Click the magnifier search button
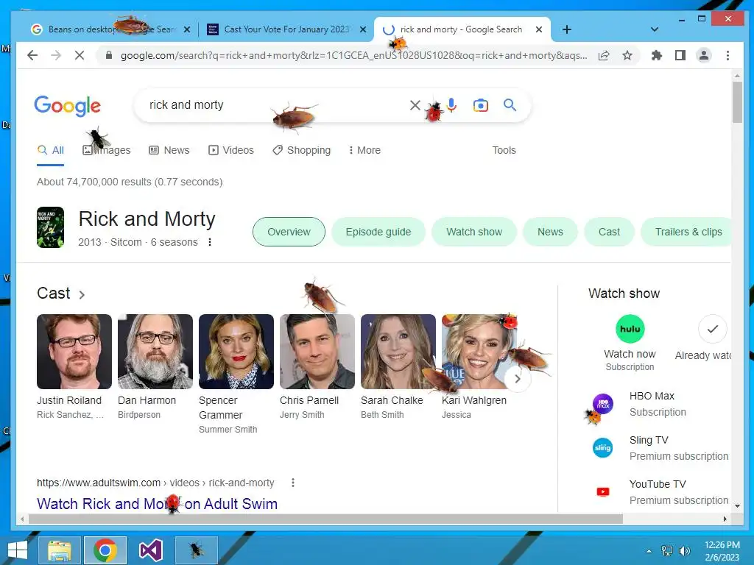Screen dimensions: 754x565 (x=510, y=104)
